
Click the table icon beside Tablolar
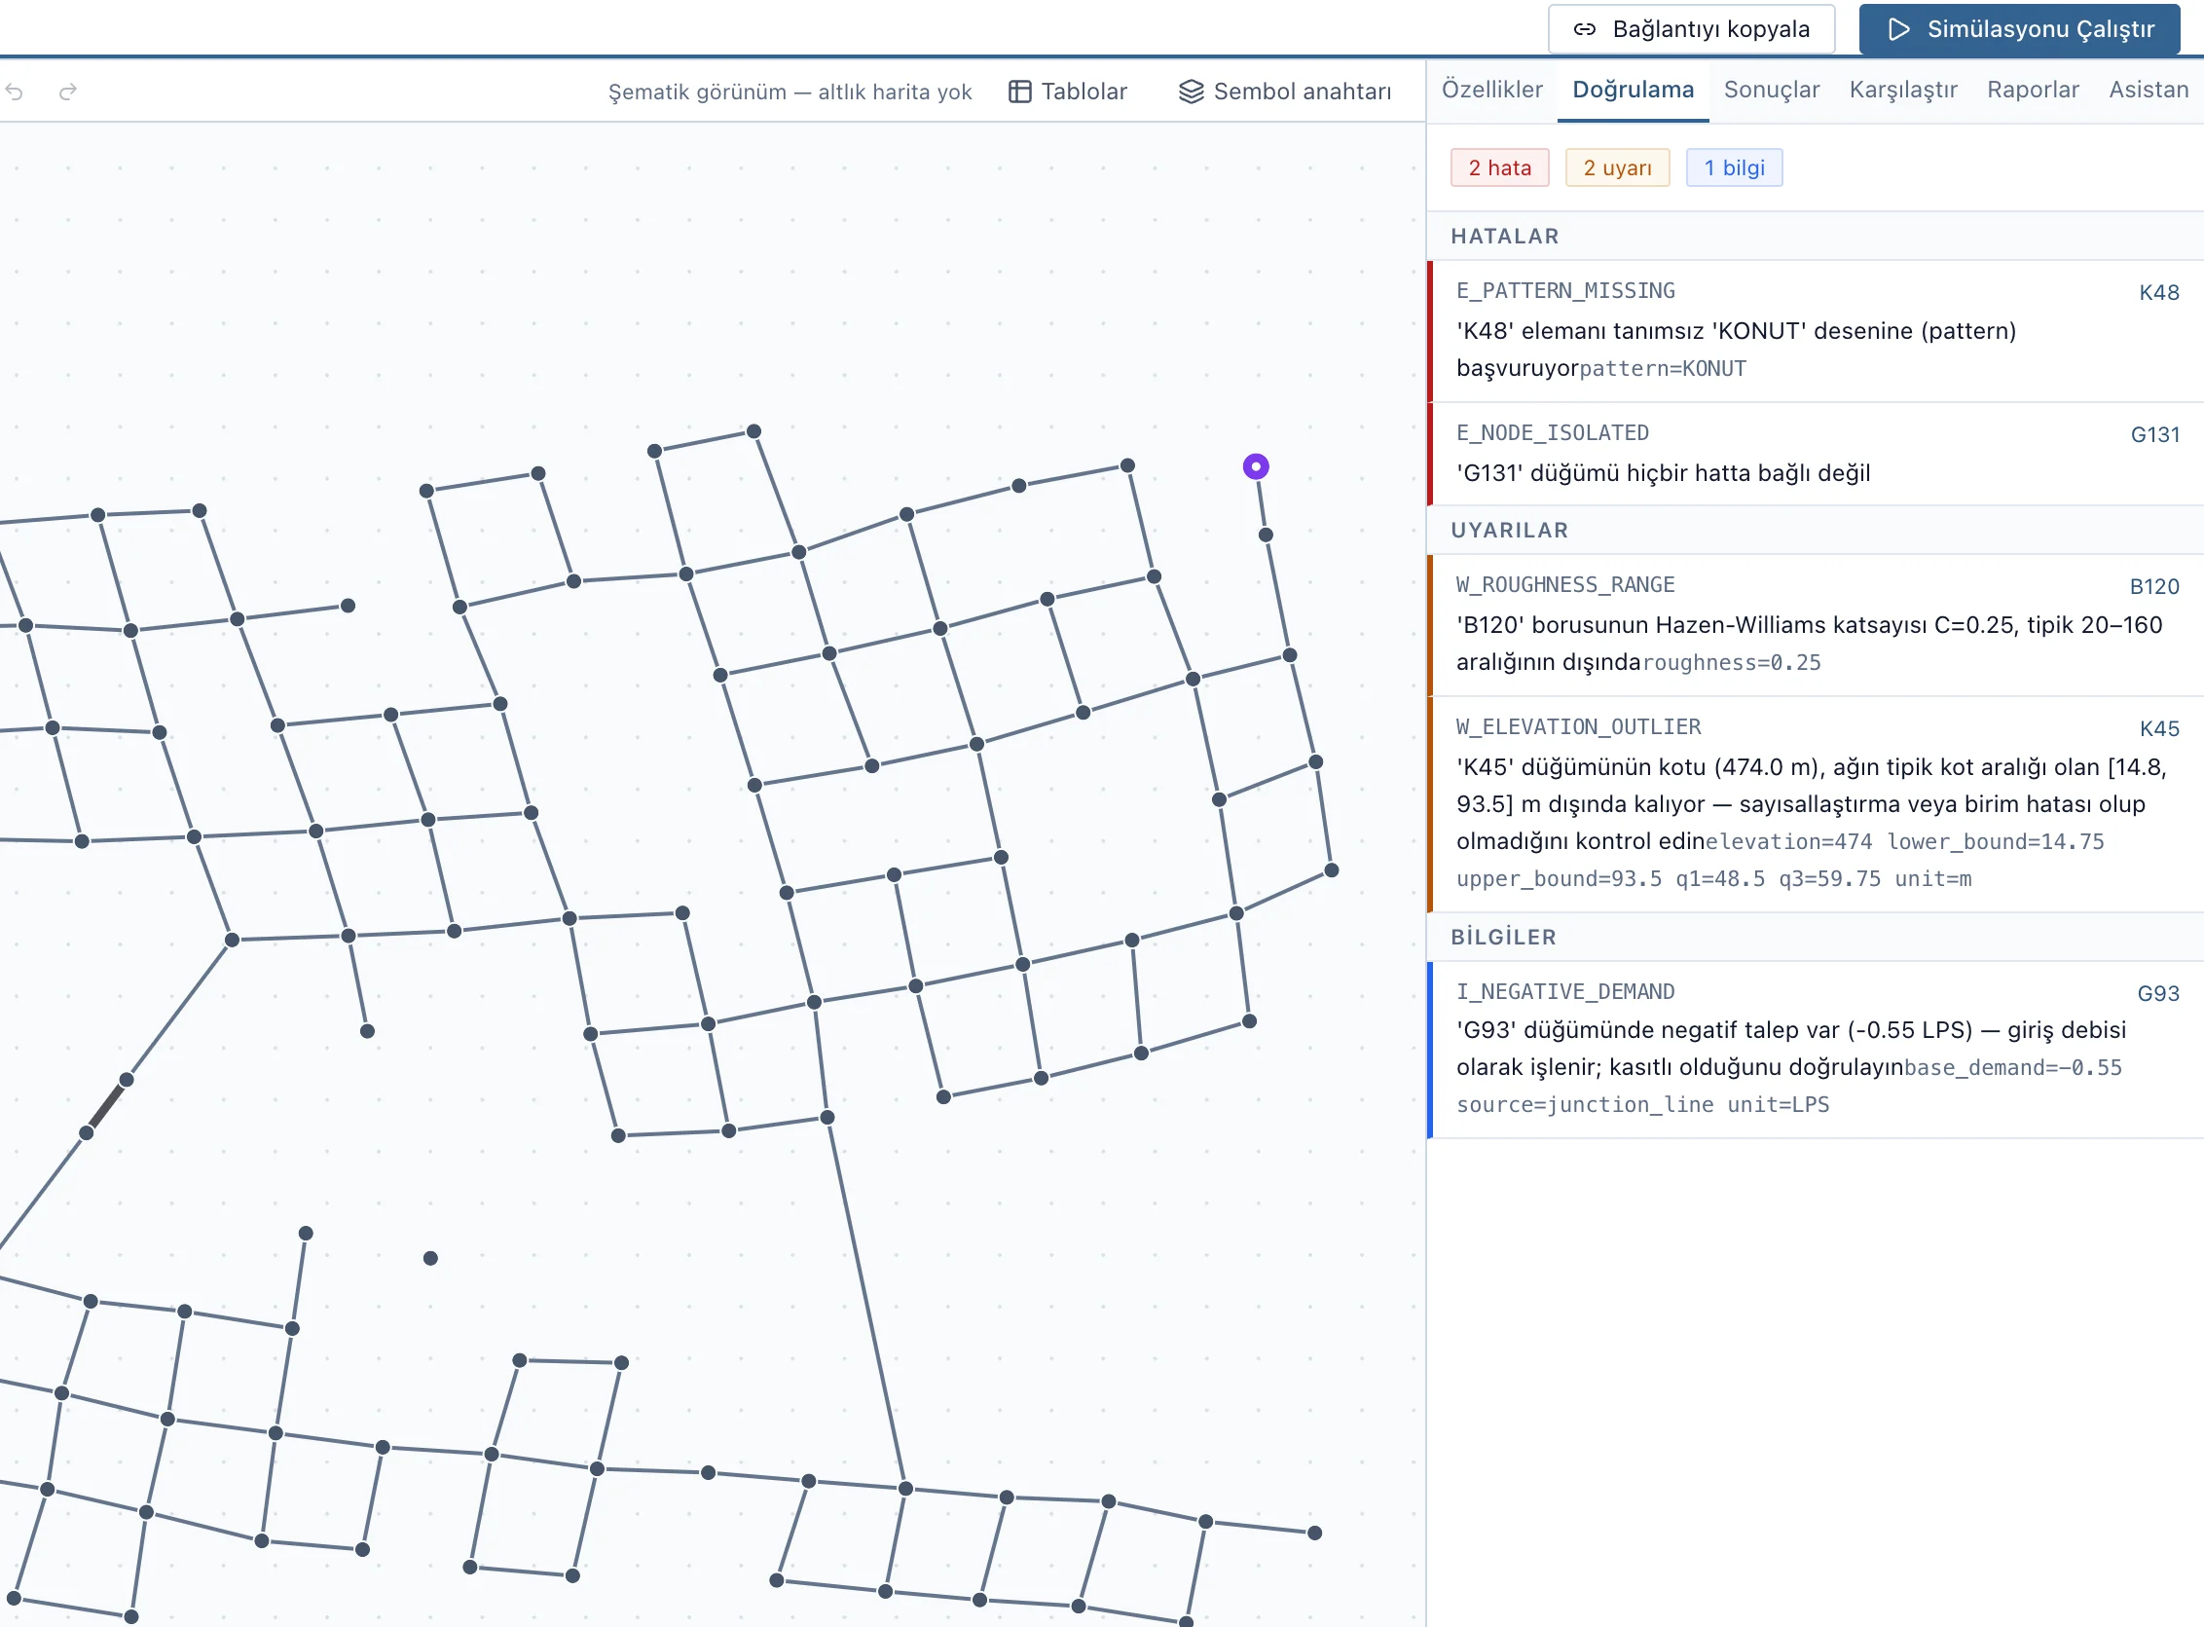tap(1019, 92)
